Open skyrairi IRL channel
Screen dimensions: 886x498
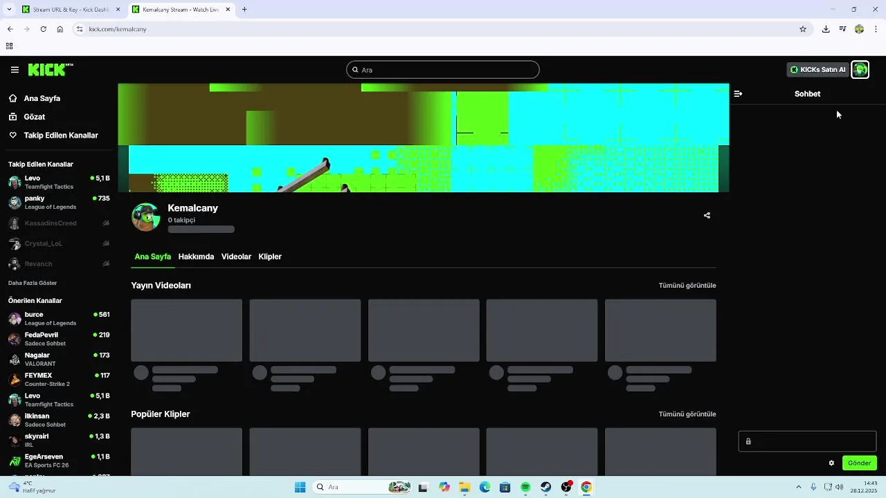59,441
